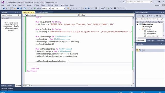Image resolution: width=165 pixels, height=93 pixels.
Task: Switch to the Form1.vb [Design] tab
Action: click(42, 12)
